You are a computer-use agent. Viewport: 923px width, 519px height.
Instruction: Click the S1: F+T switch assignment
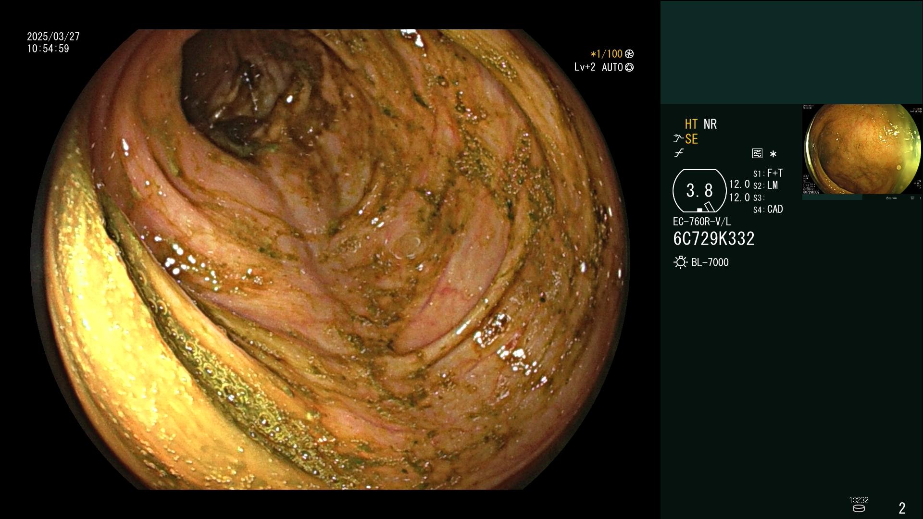(768, 173)
